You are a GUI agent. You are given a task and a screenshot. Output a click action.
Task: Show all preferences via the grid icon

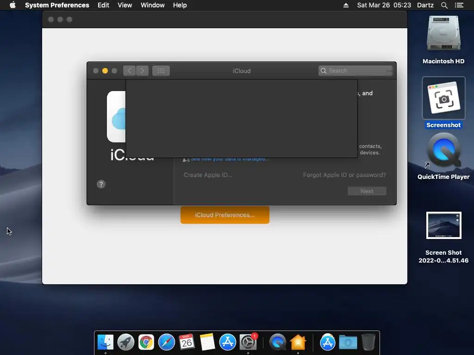(161, 71)
